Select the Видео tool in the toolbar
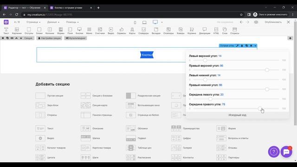Image resolution: width=297 pixels, height=167 pixels. (x=111, y=31)
